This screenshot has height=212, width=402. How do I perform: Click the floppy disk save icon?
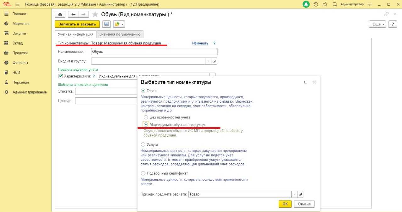106,24
